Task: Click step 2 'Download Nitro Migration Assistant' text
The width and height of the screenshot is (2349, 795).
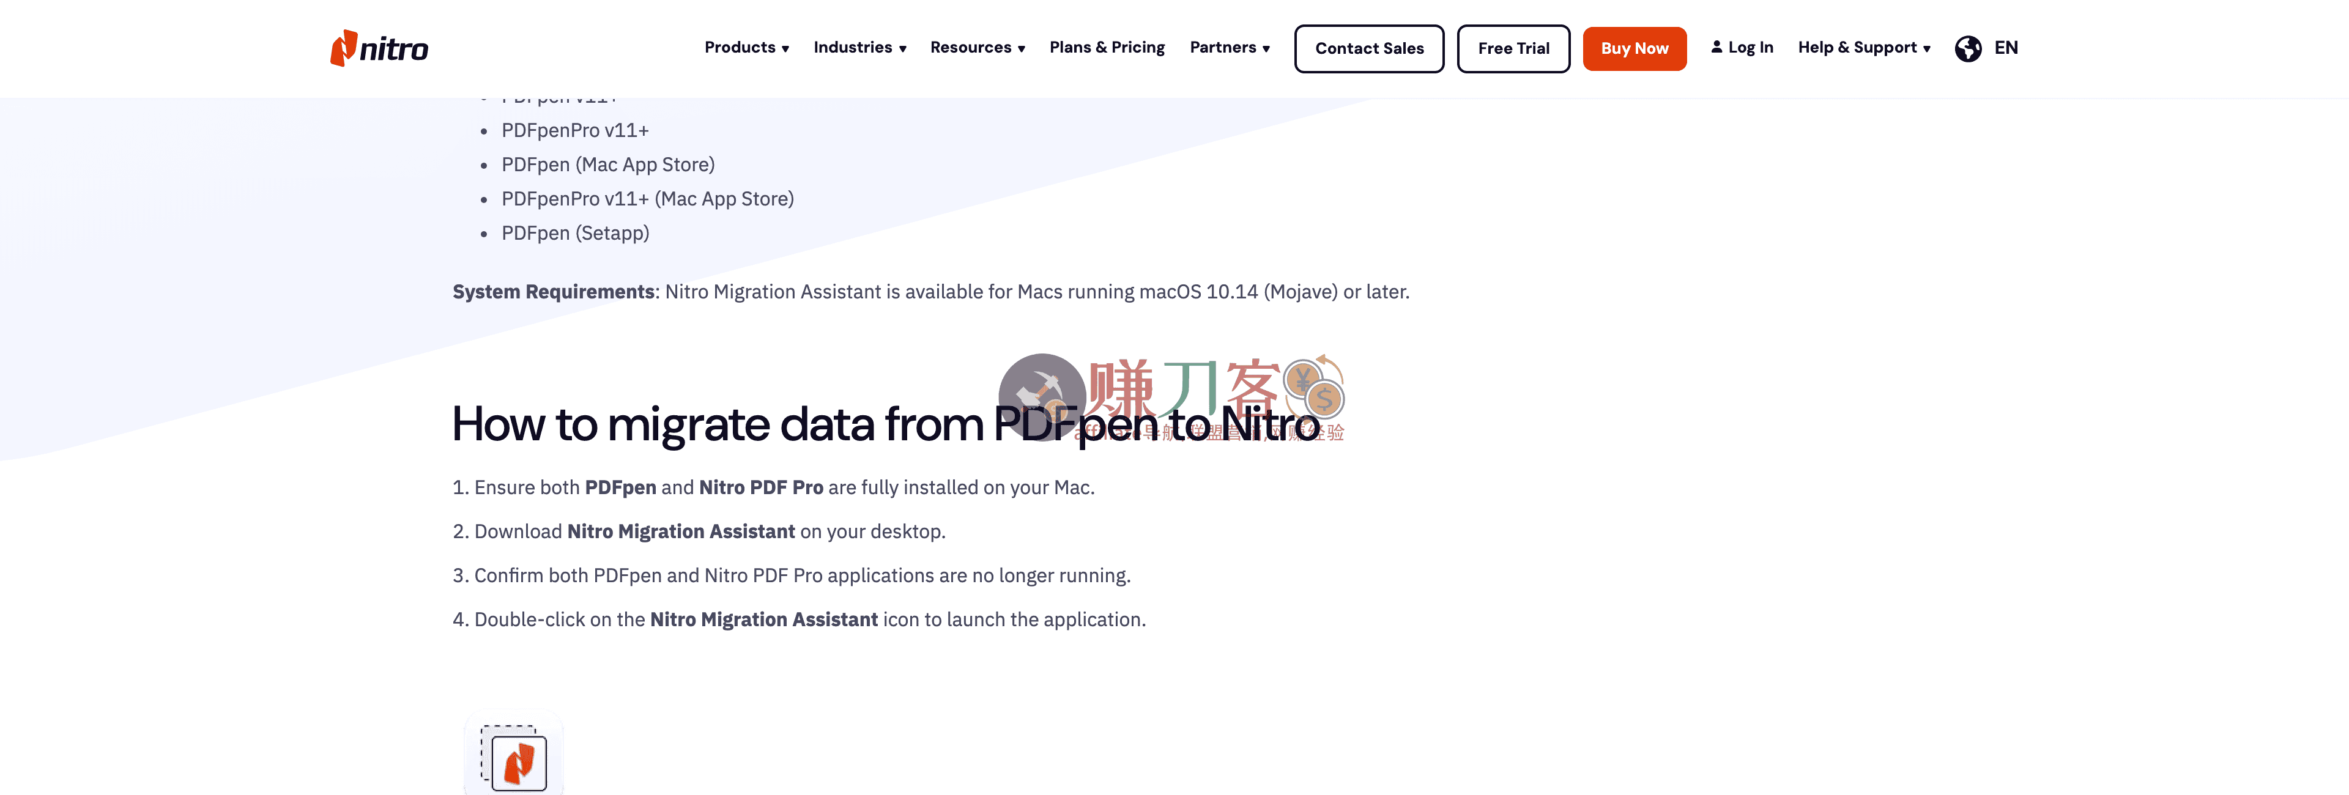Action: coord(699,531)
